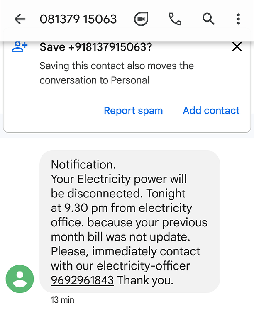Go back using the arrow icon

[x=20, y=19]
